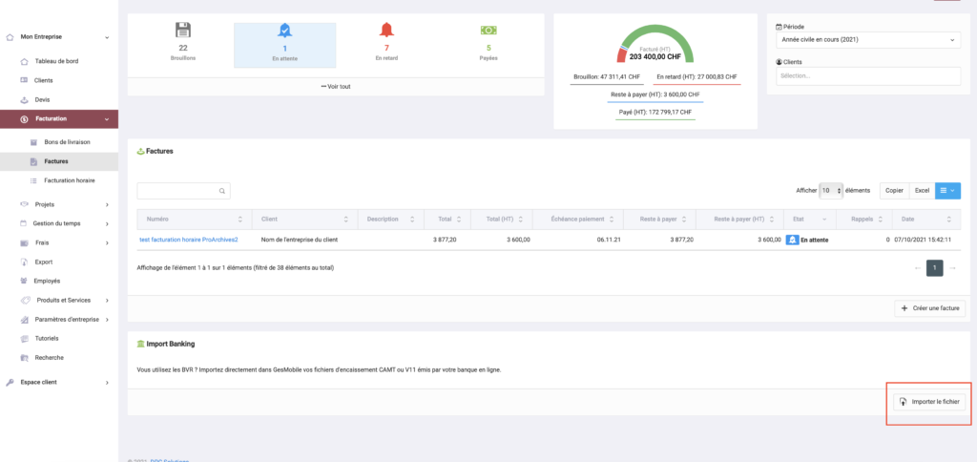The height and width of the screenshot is (462, 977).
Task: Sort by Client column header
Action: click(304, 220)
